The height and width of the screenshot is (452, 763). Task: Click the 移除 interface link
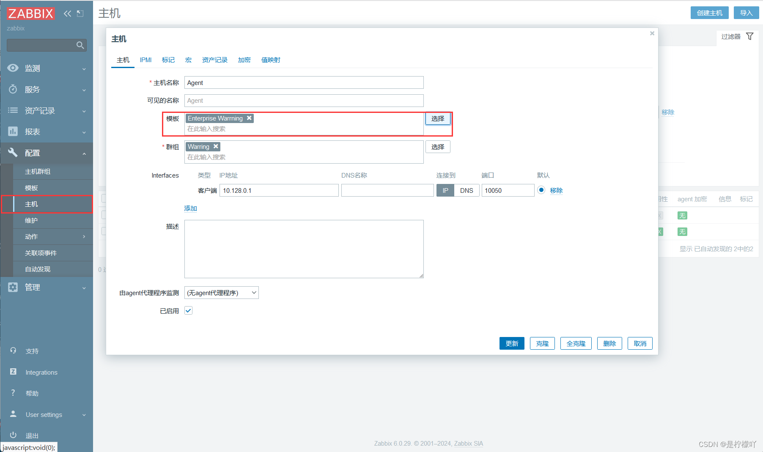tap(556, 190)
